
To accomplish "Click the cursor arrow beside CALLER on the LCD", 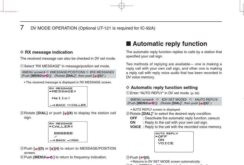I will pos(51,127).
